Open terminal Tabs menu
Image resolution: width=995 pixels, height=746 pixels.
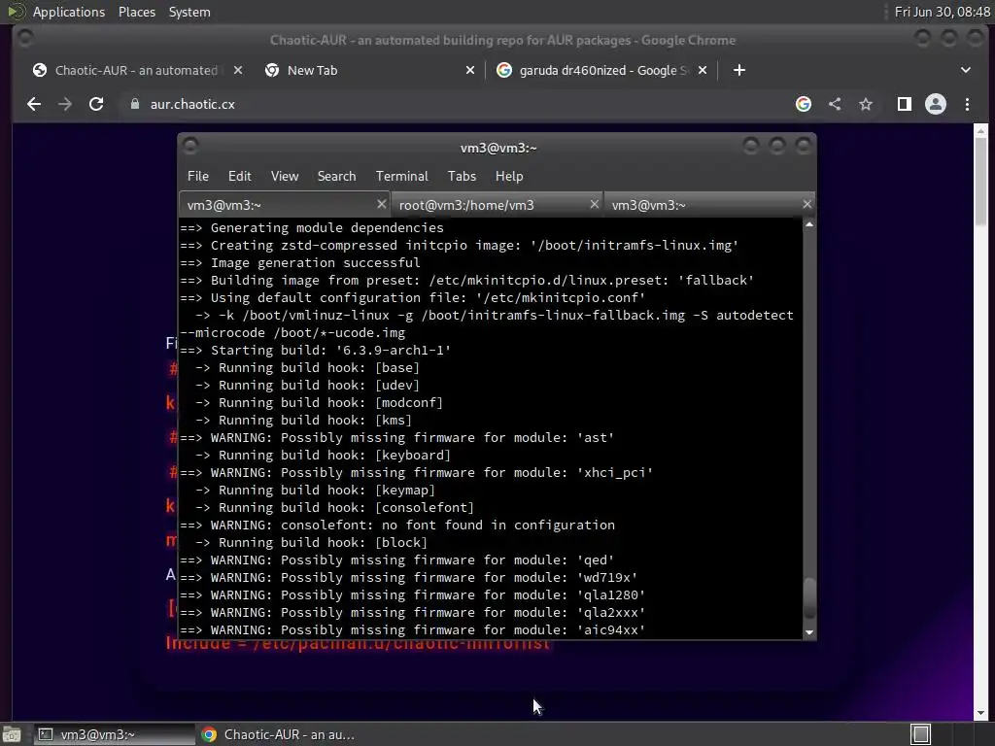[462, 177]
